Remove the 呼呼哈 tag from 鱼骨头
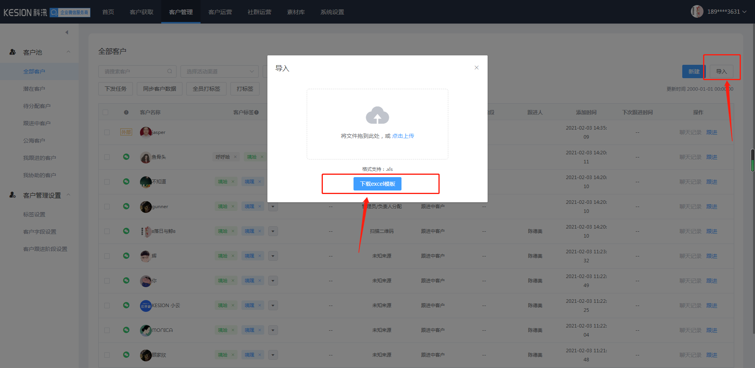Image resolution: width=755 pixels, height=368 pixels. 235,157
